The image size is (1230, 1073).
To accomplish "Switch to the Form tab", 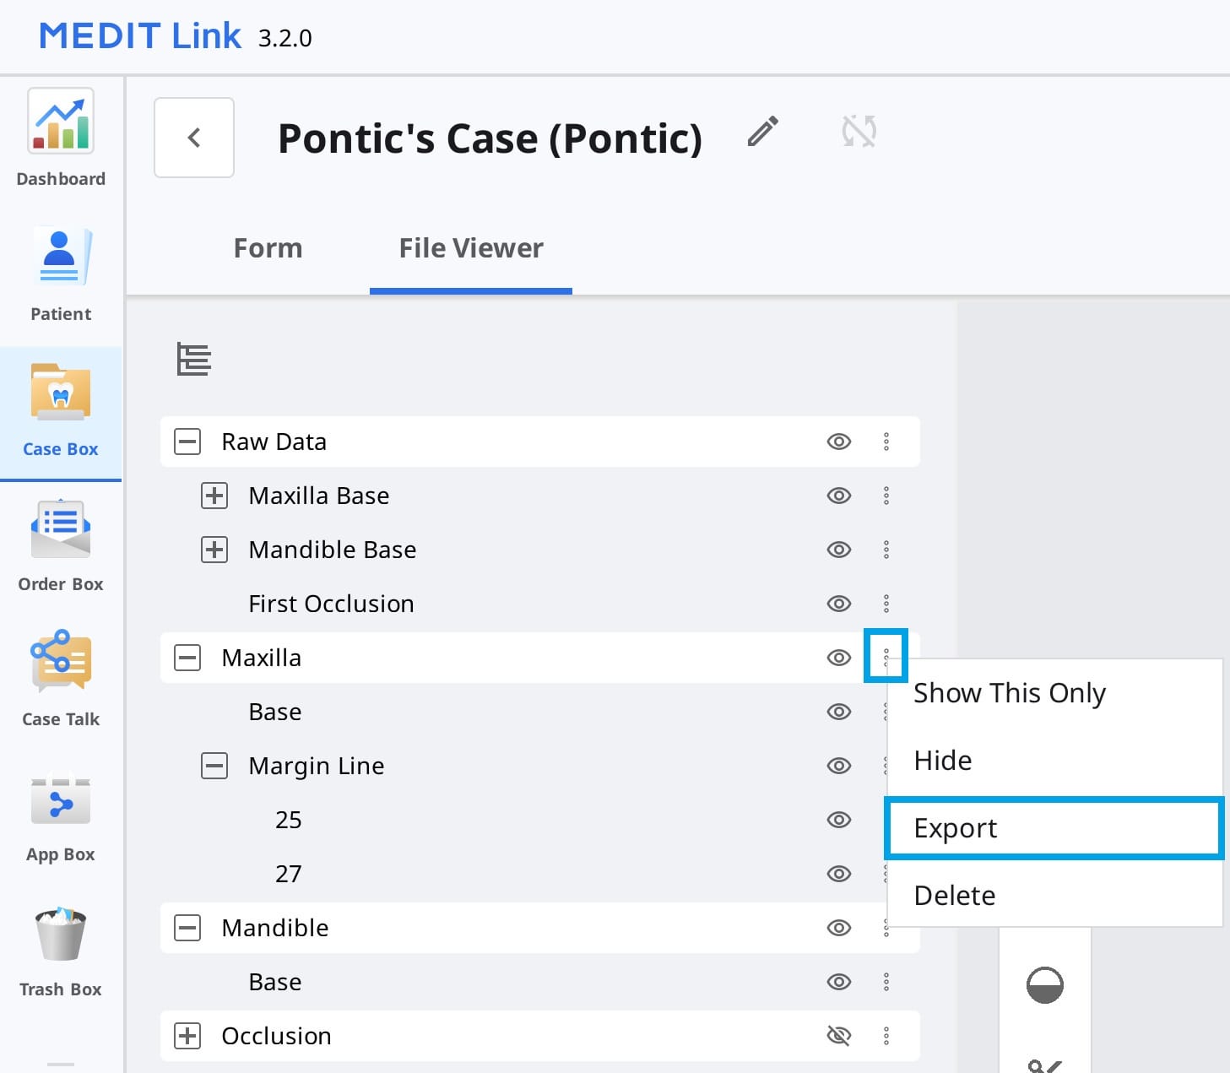I will pos(268,248).
